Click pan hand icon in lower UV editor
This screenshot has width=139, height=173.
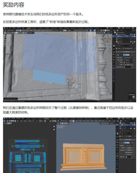pyautogui.click(x=54, y=129)
